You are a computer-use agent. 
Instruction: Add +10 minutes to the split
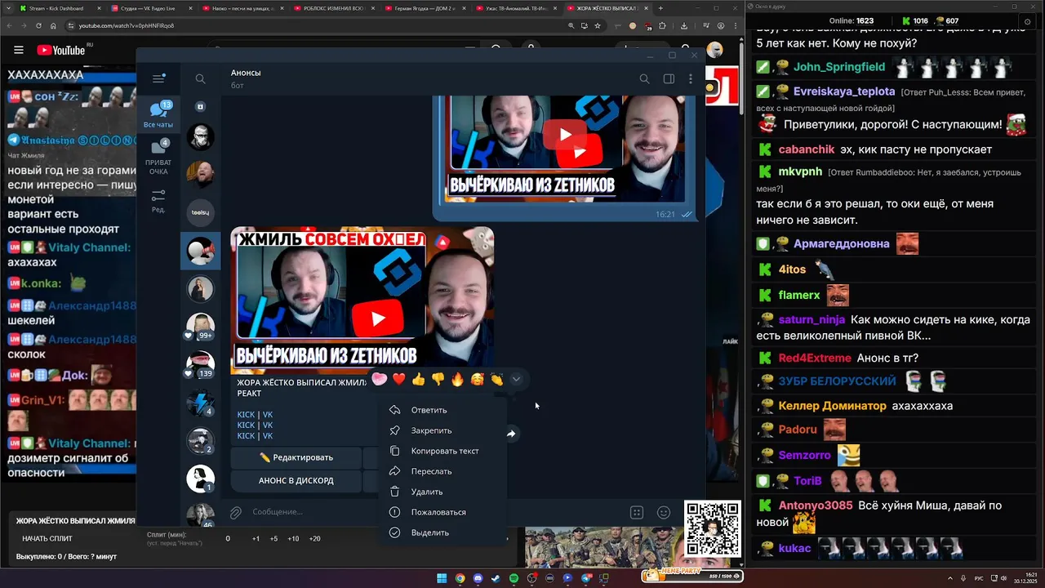[293, 538]
